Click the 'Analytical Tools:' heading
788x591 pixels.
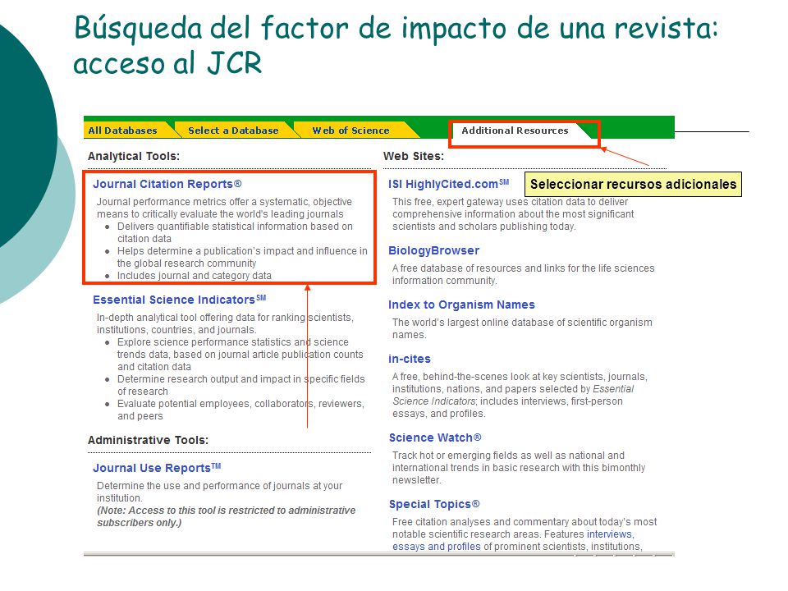click(x=134, y=156)
